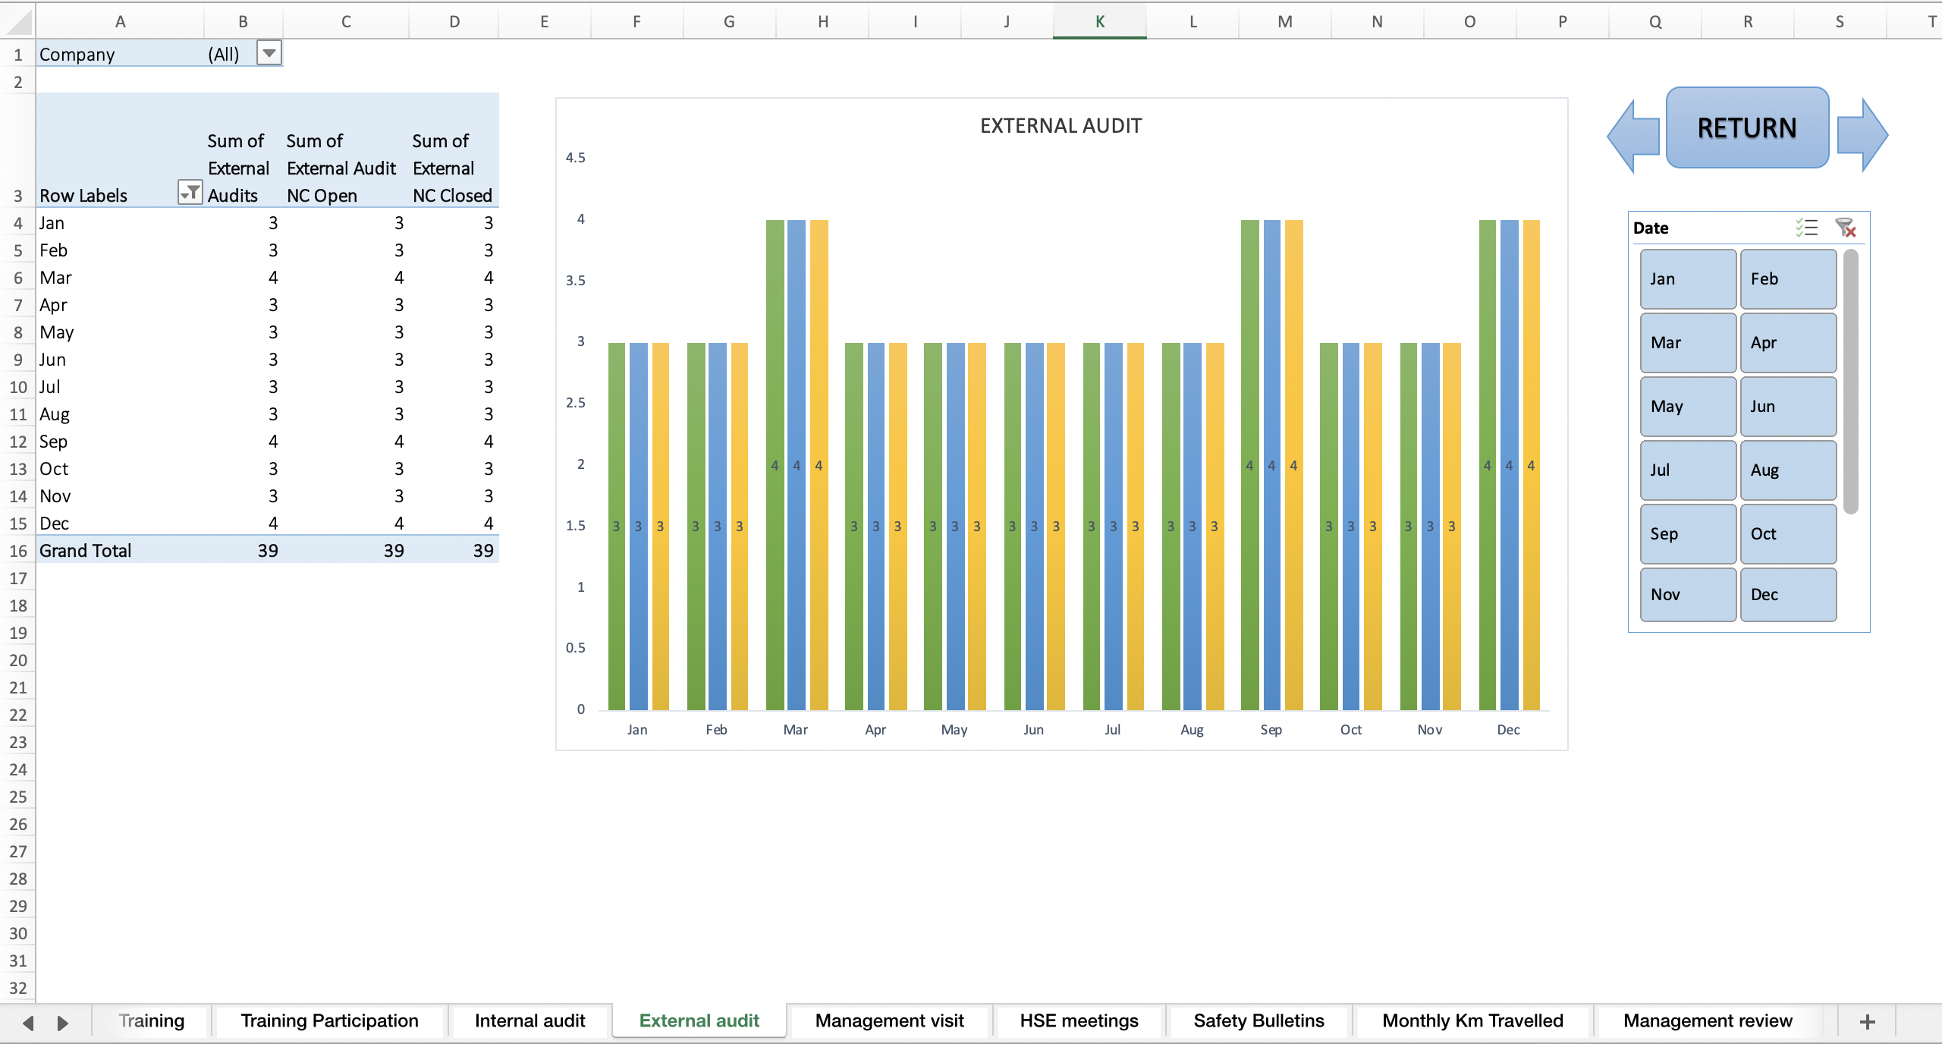
Task: Switch to the Internal audit sheet
Action: 529,1020
